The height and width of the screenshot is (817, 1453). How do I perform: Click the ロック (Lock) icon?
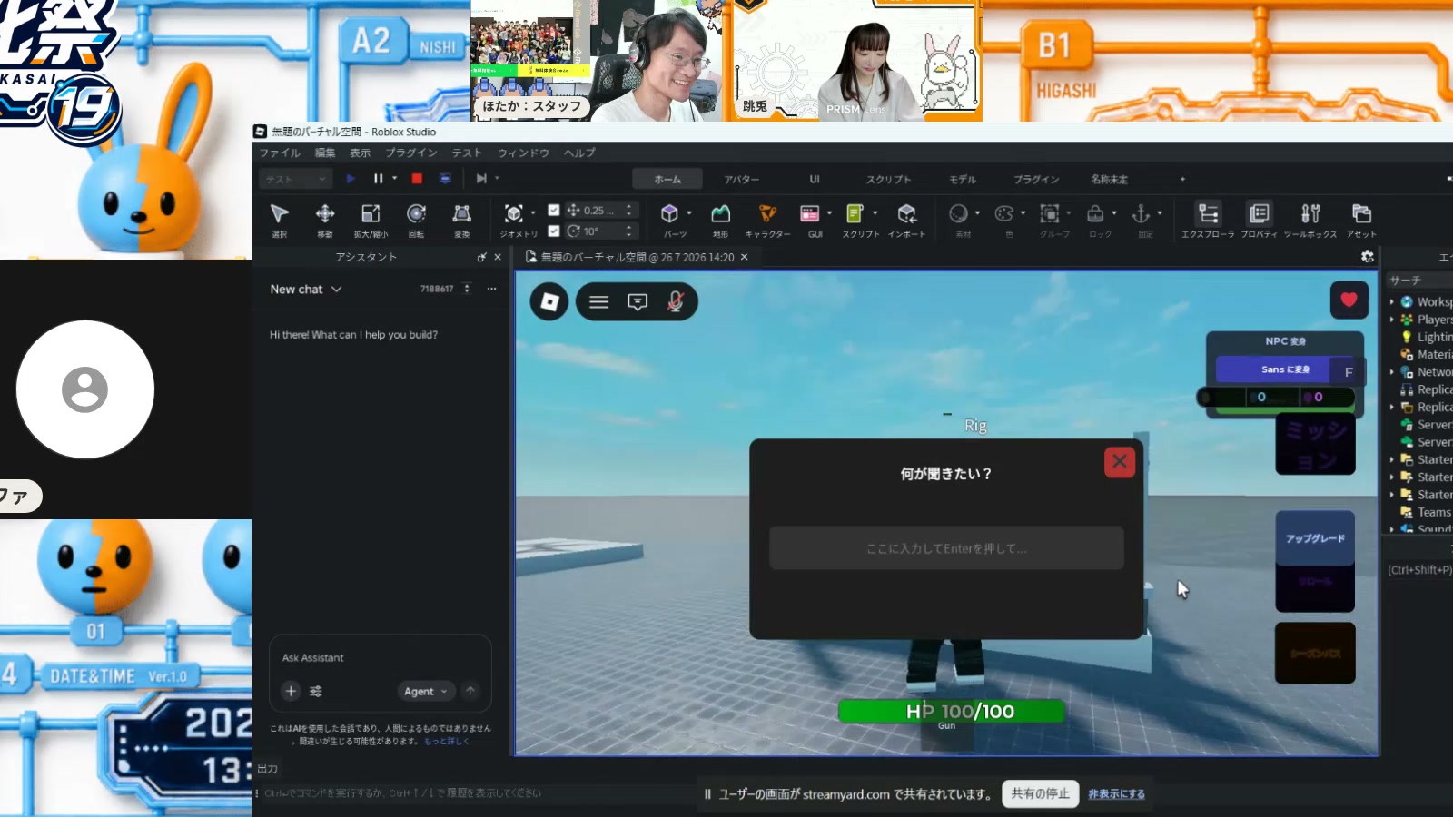1095,214
